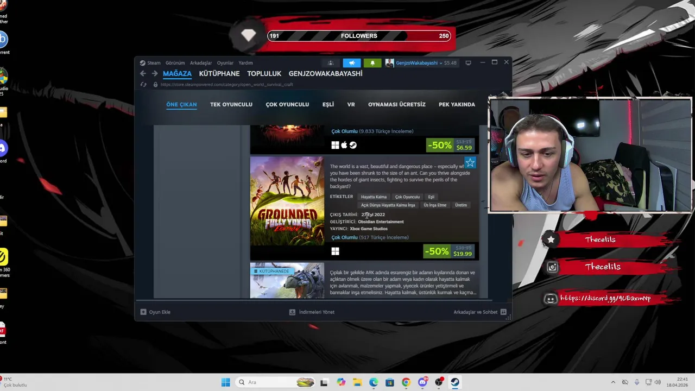Screen dimensions: 695x391
Task: Open Discord from the taskbar
Action: click(422, 382)
